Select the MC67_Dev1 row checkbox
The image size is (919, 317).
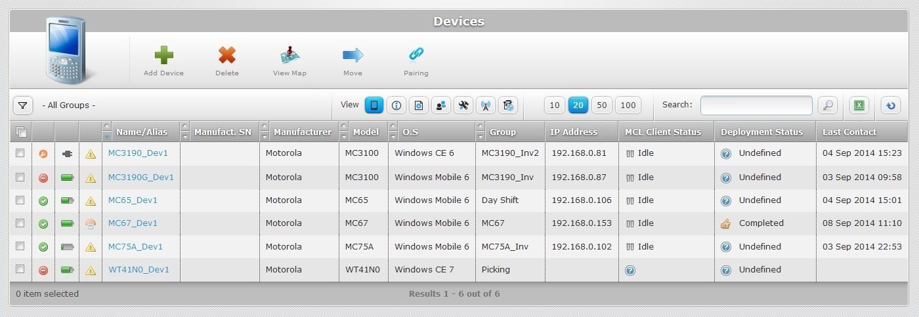20,223
